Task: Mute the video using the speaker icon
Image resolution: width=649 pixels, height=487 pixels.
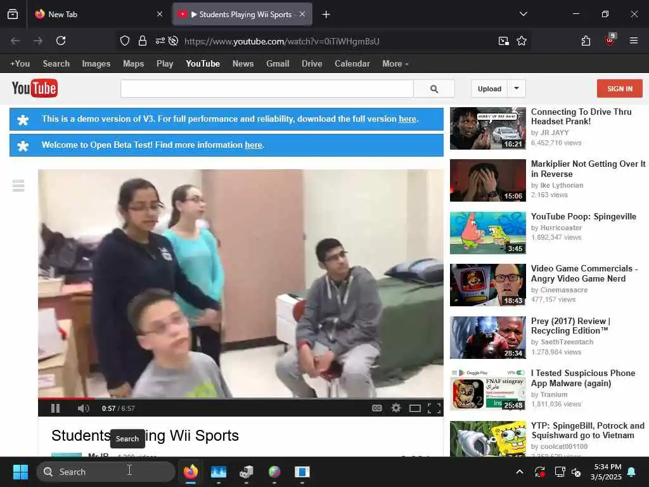Action: click(x=83, y=408)
